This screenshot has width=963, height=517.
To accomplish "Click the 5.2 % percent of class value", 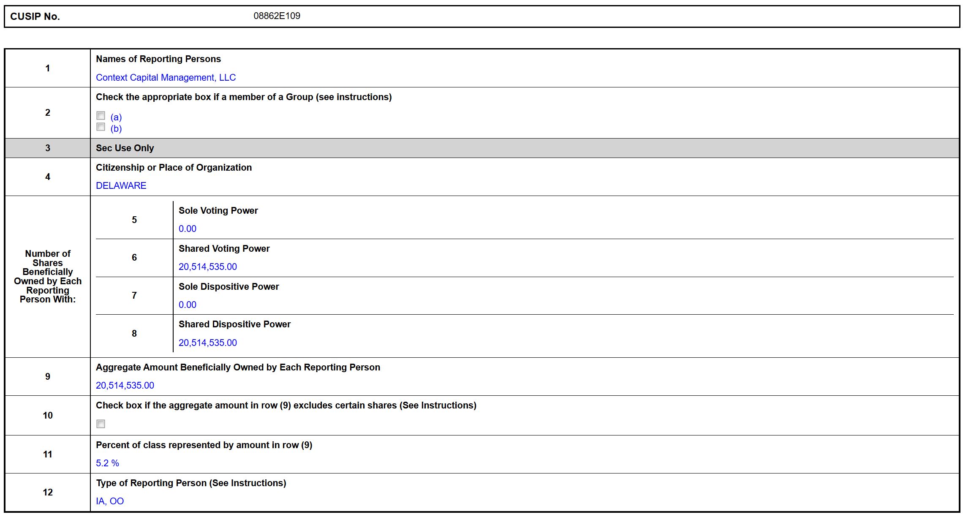I will tap(107, 463).
